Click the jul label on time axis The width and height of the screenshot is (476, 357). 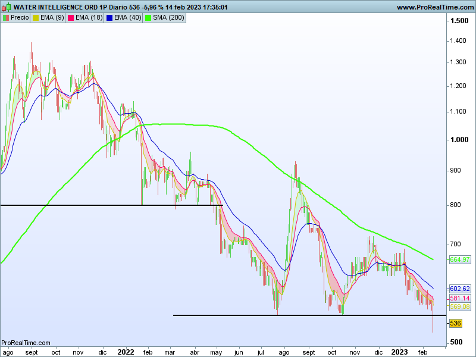(261, 352)
